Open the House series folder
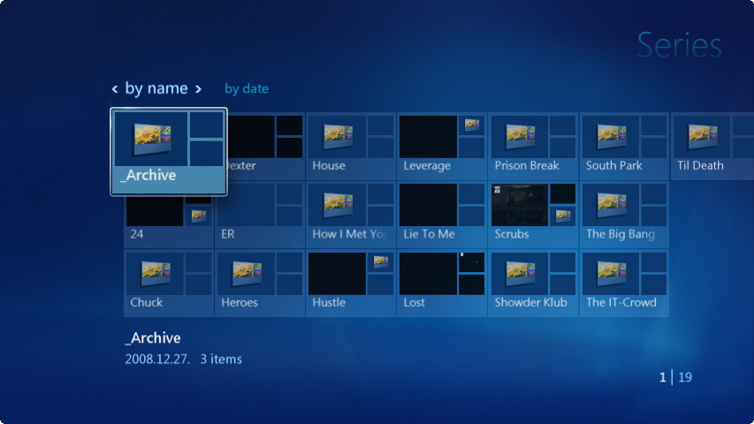 click(351, 146)
